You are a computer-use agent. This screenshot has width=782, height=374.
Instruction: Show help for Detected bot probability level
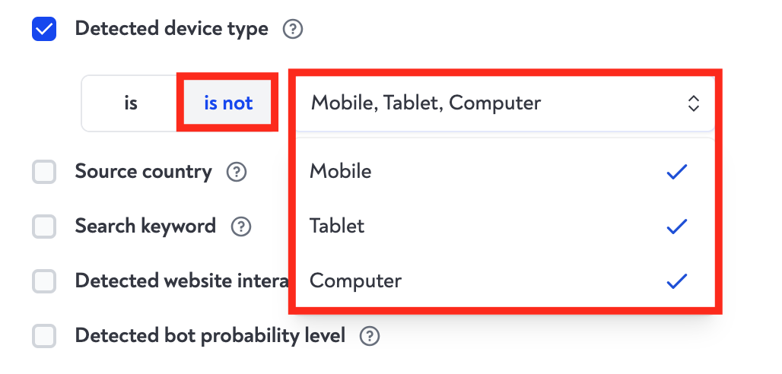click(370, 336)
